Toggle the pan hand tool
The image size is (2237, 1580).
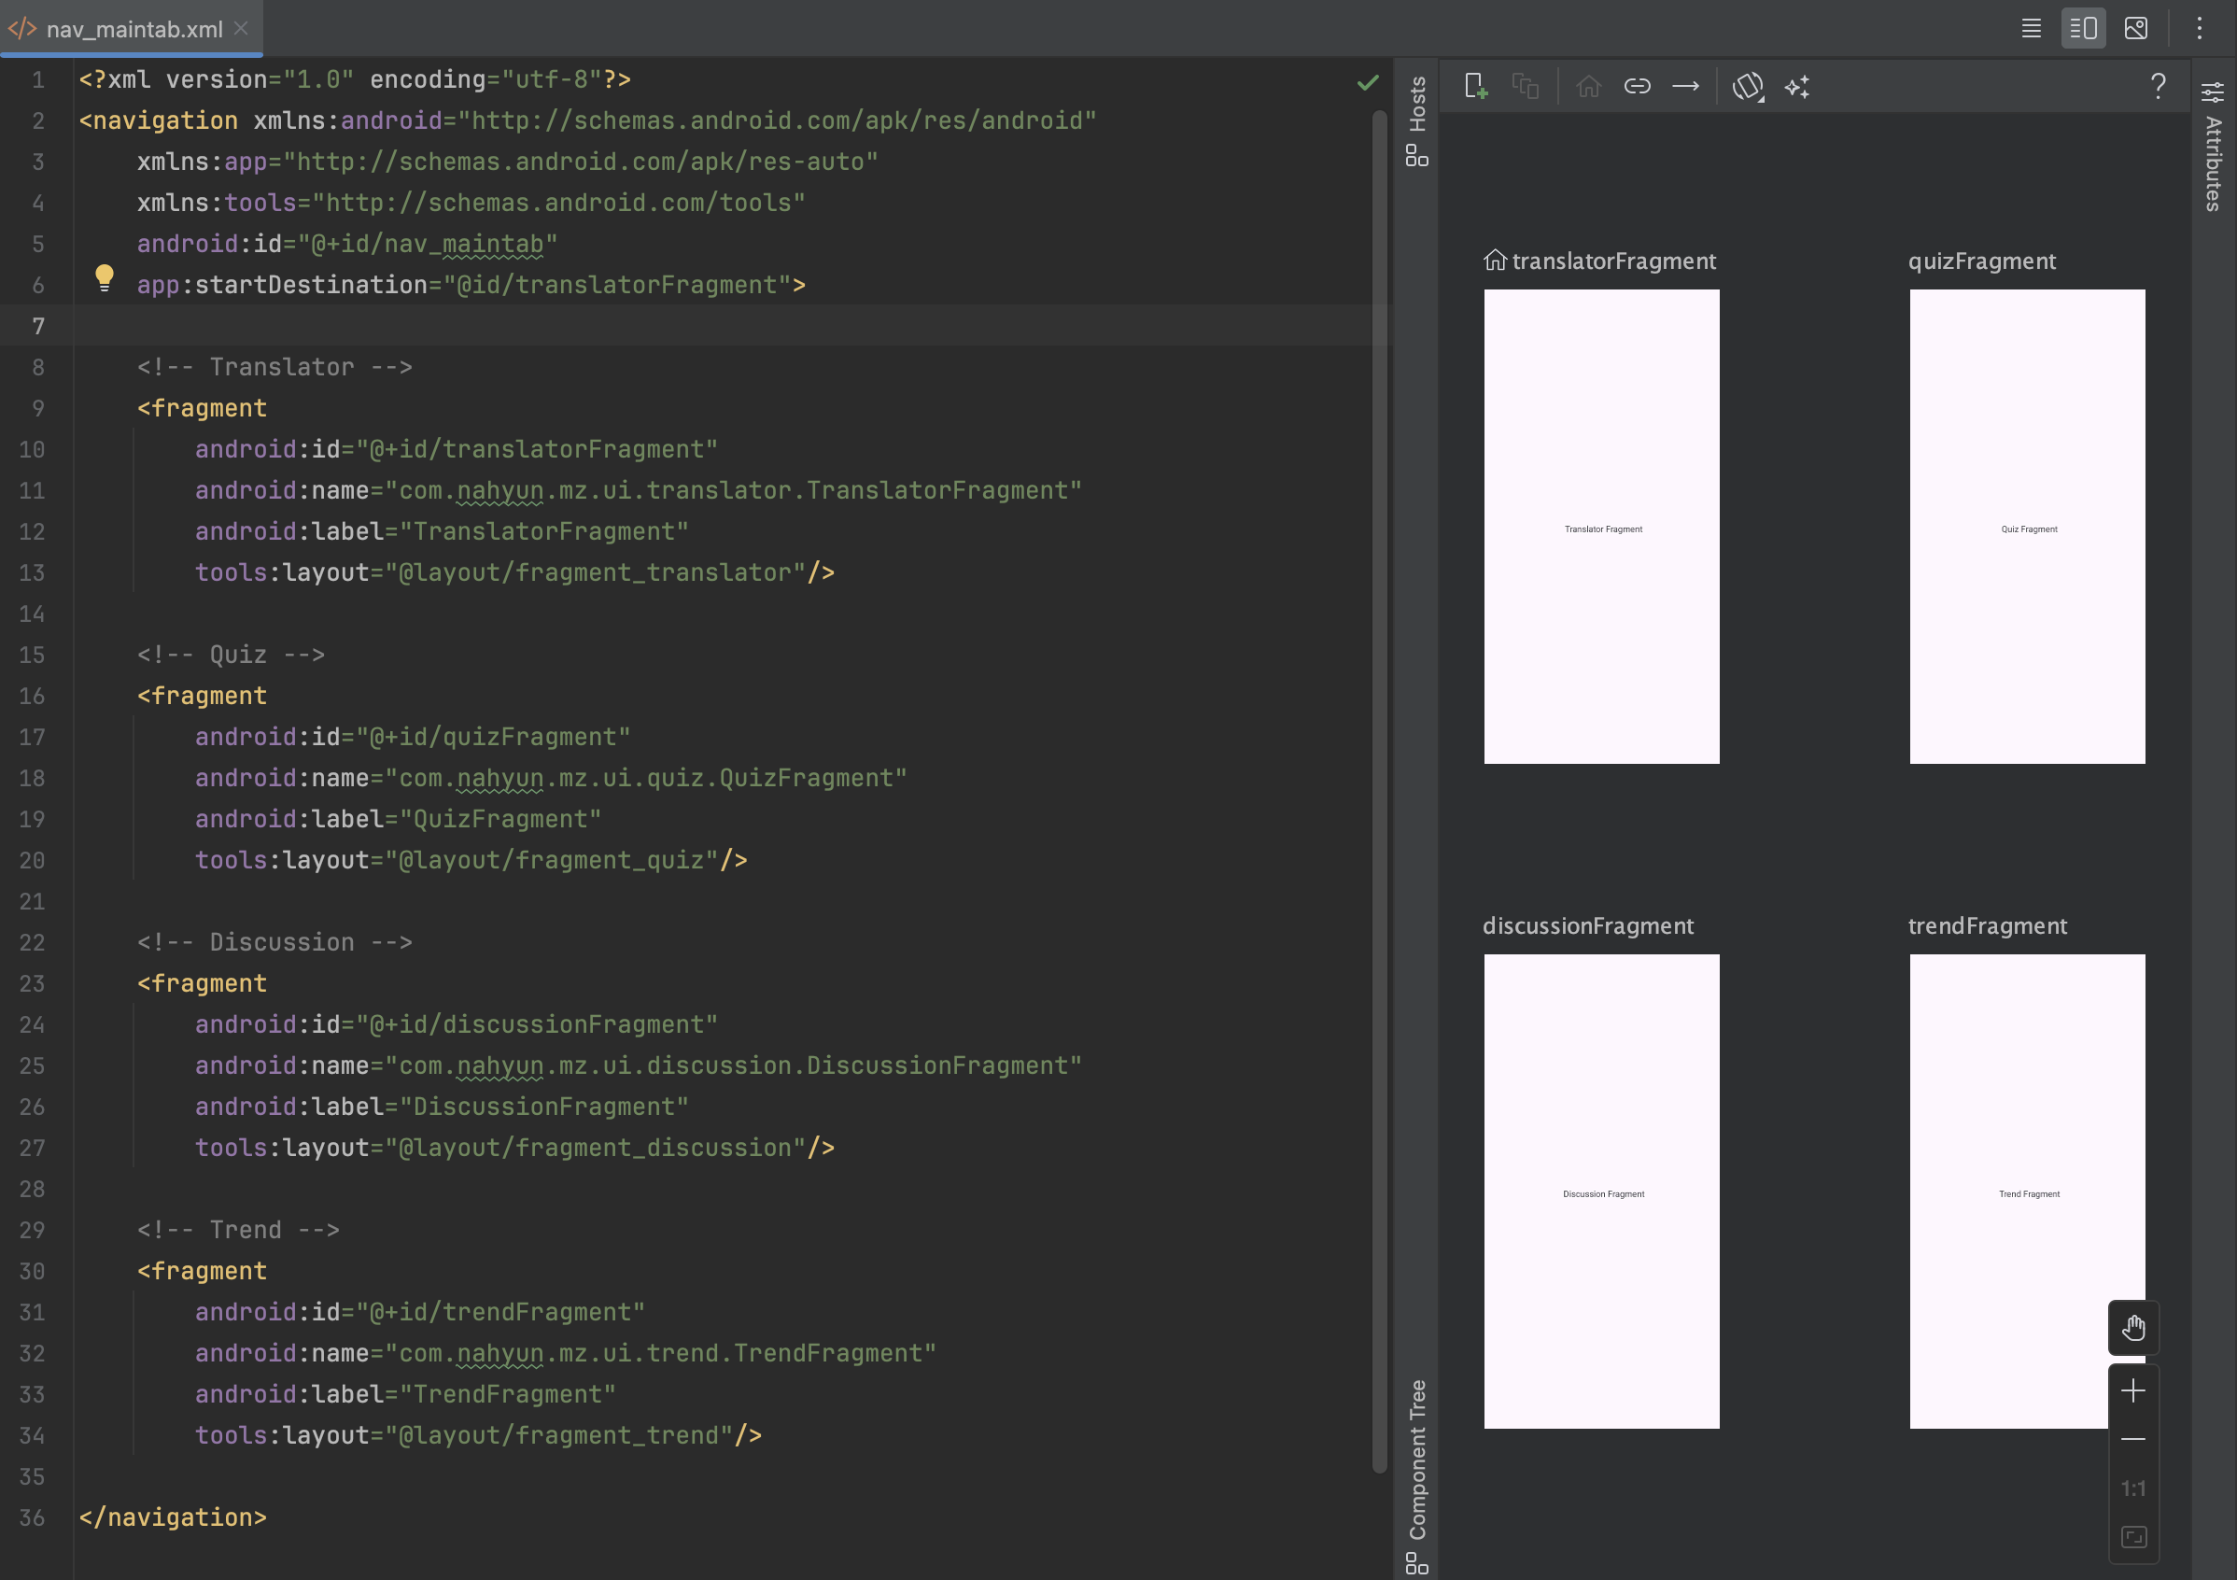pyautogui.click(x=2132, y=1328)
